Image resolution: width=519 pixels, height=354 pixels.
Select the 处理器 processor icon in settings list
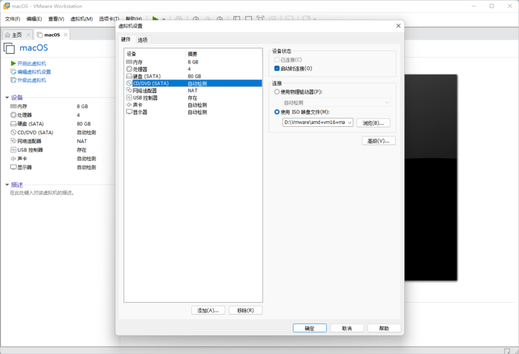pyautogui.click(x=129, y=69)
